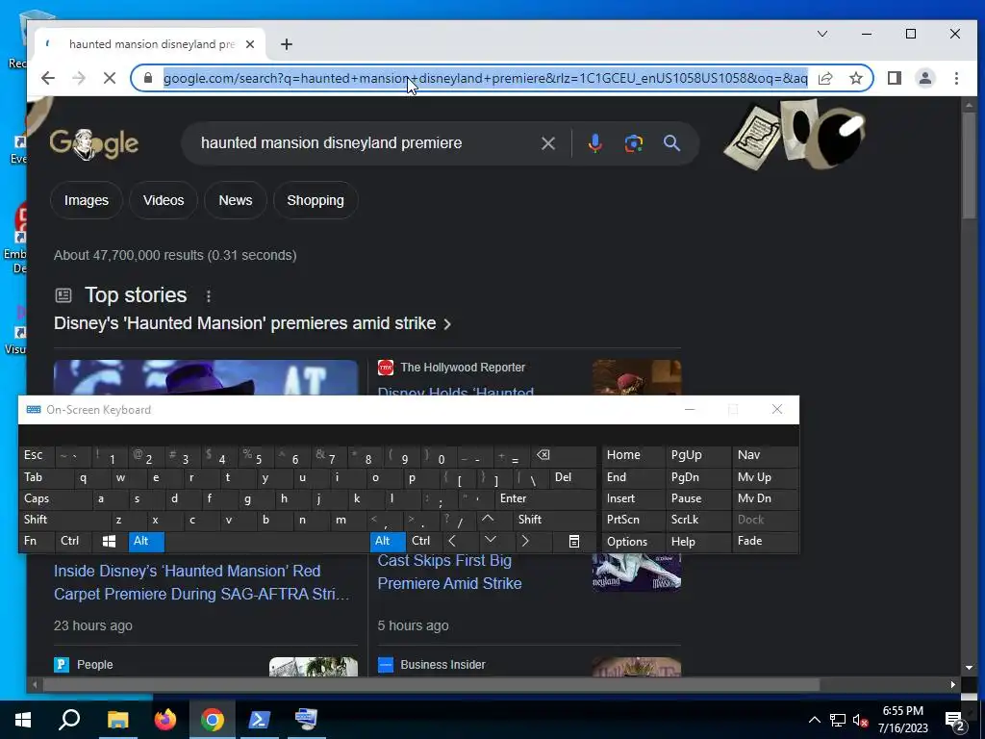
Task: Open the Chrome profile avatar
Action: (x=924, y=78)
